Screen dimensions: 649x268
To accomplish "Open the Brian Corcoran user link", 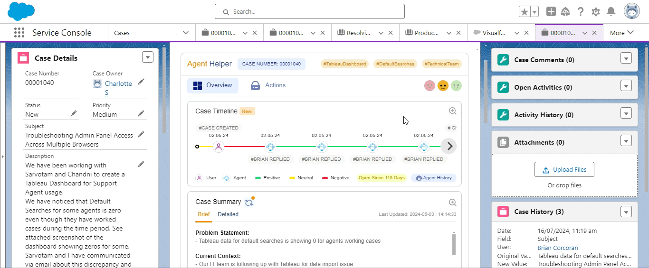I will click(x=557, y=248).
